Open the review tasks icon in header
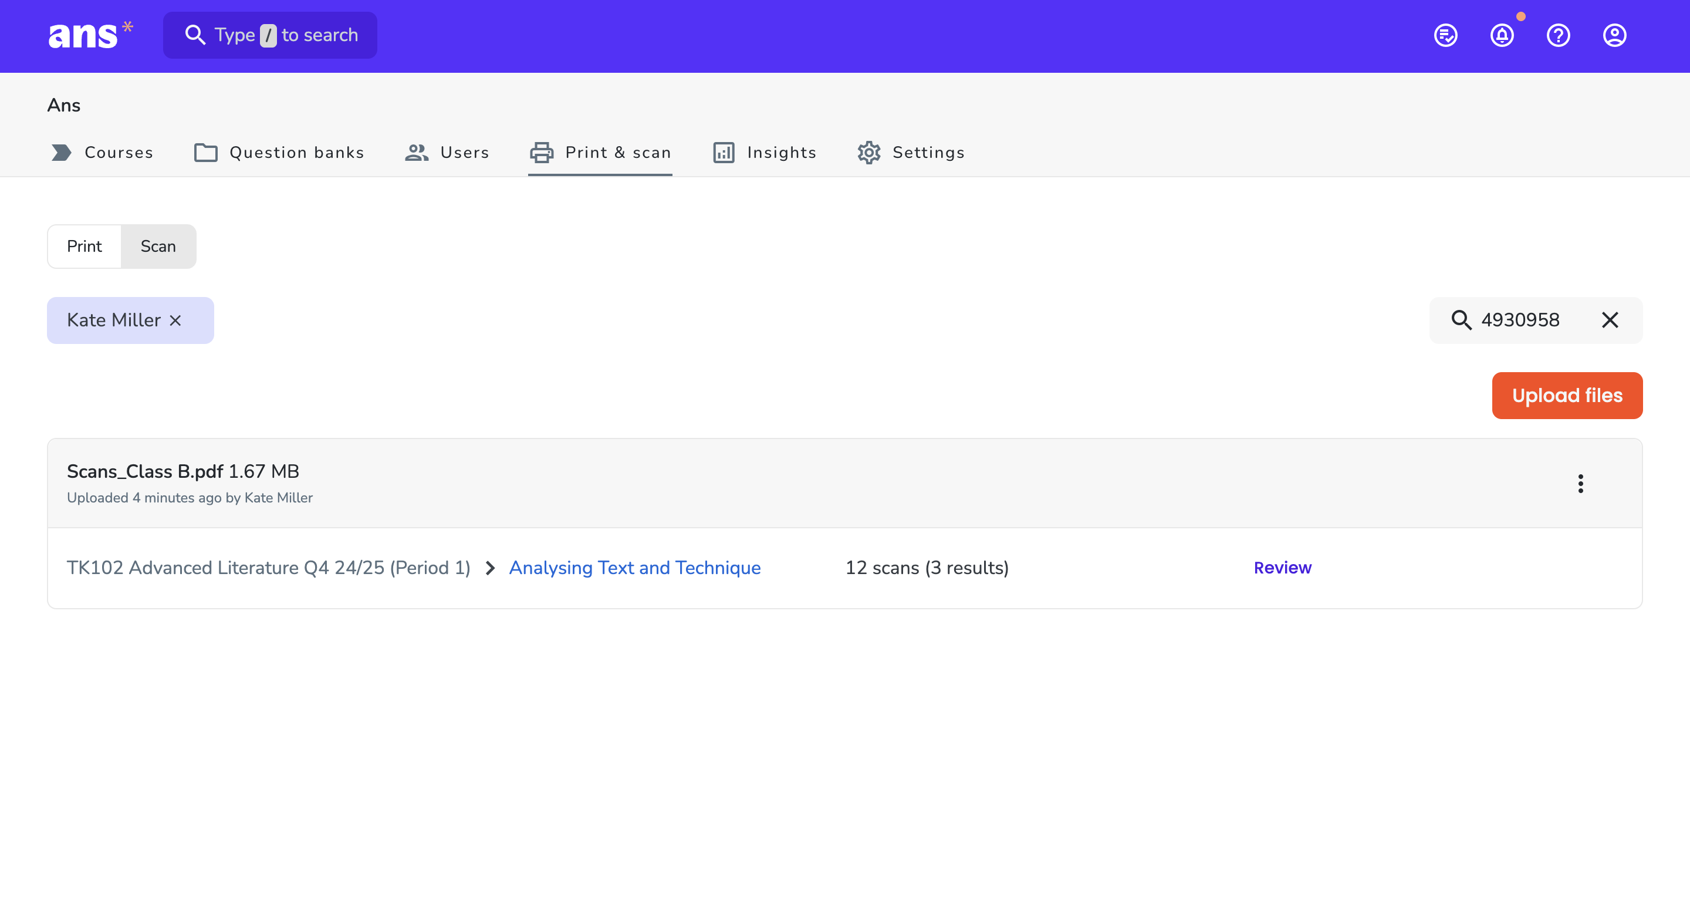Image resolution: width=1690 pixels, height=911 pixels. (1445, 35)
